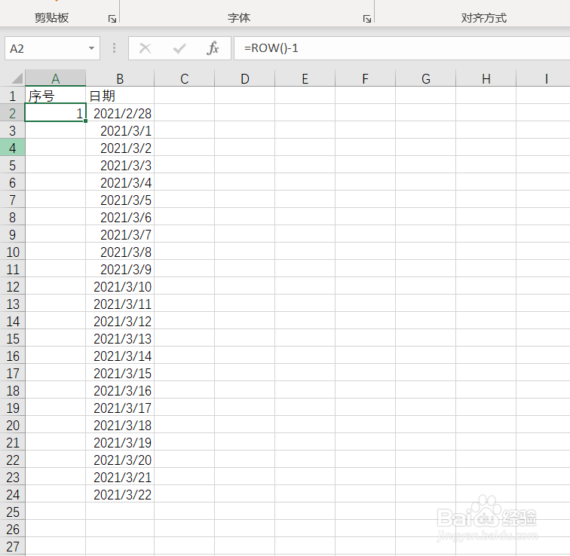The height and width of the screenshot is (556, 570).
Task: Click cell with date 2021/3/10
Action: pyautogui.click(x=120, y=286)
